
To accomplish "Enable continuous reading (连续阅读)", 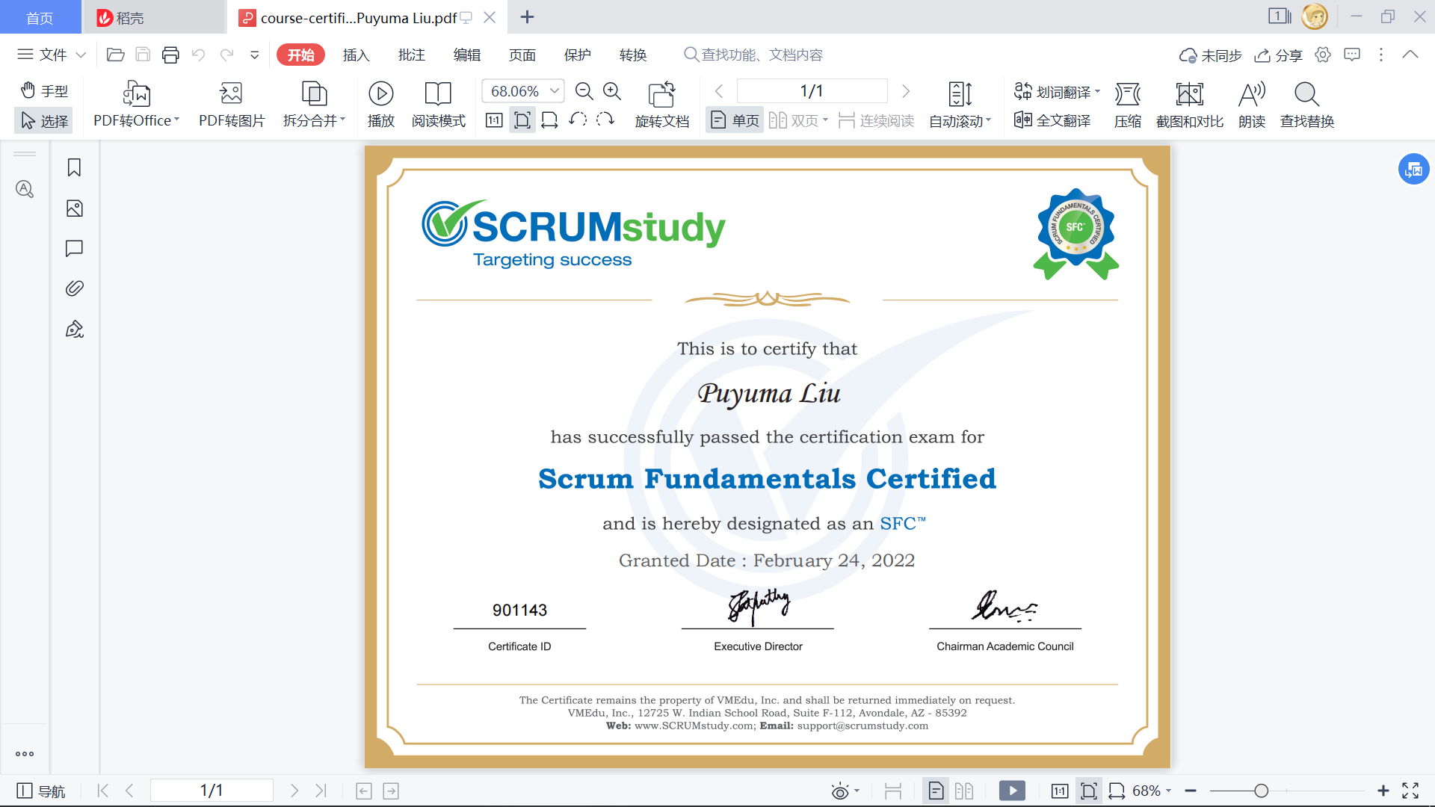I will (876, 120).
